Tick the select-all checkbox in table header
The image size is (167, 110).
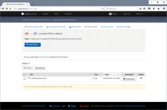[24, 75]
